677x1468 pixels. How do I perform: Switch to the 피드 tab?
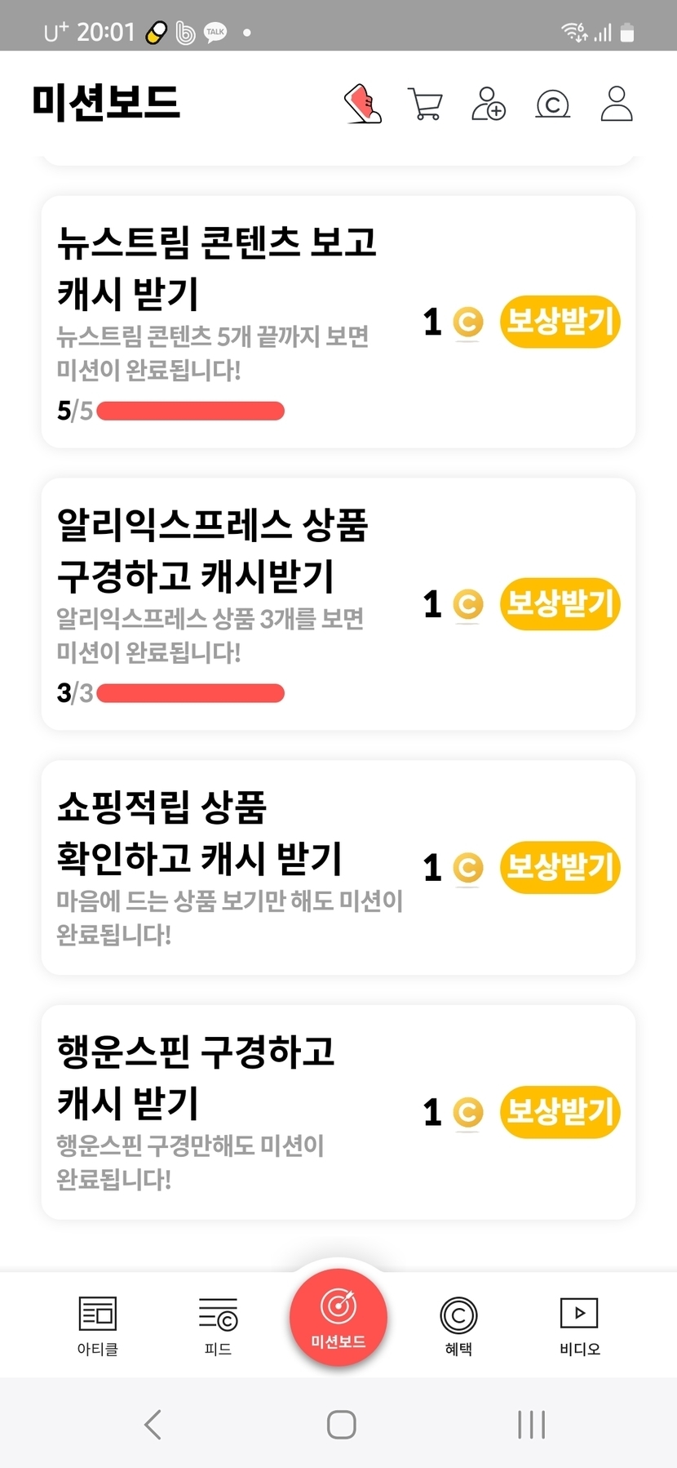[x=218, y=1326]
